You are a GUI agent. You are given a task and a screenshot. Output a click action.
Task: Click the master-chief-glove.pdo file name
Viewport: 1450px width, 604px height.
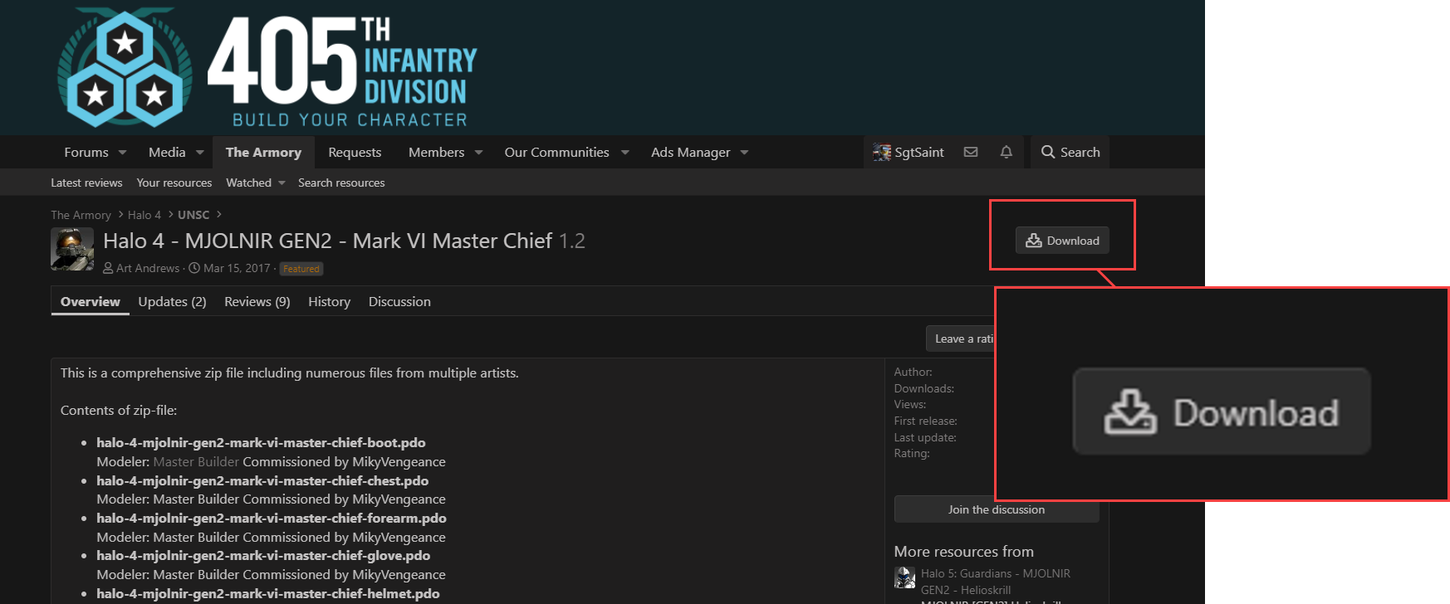pyautogui.click(x=263, y=555)
